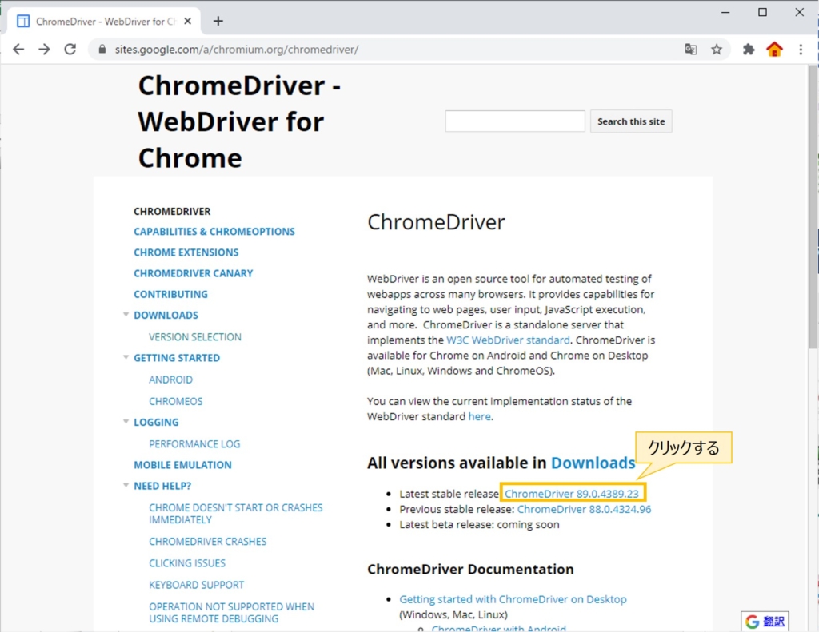
Task: Open the Chrome three-dot menu
Action: click(x=801, y=50)
